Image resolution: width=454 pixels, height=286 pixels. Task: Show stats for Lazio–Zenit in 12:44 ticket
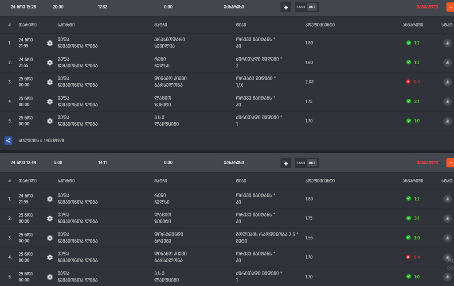tap(447, 218)
